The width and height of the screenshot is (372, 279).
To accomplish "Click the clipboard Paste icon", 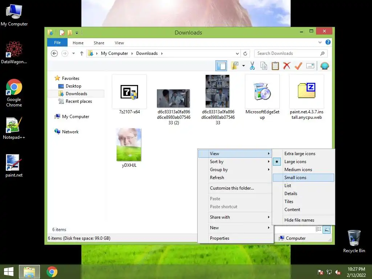I will click(x=275, y=66).
